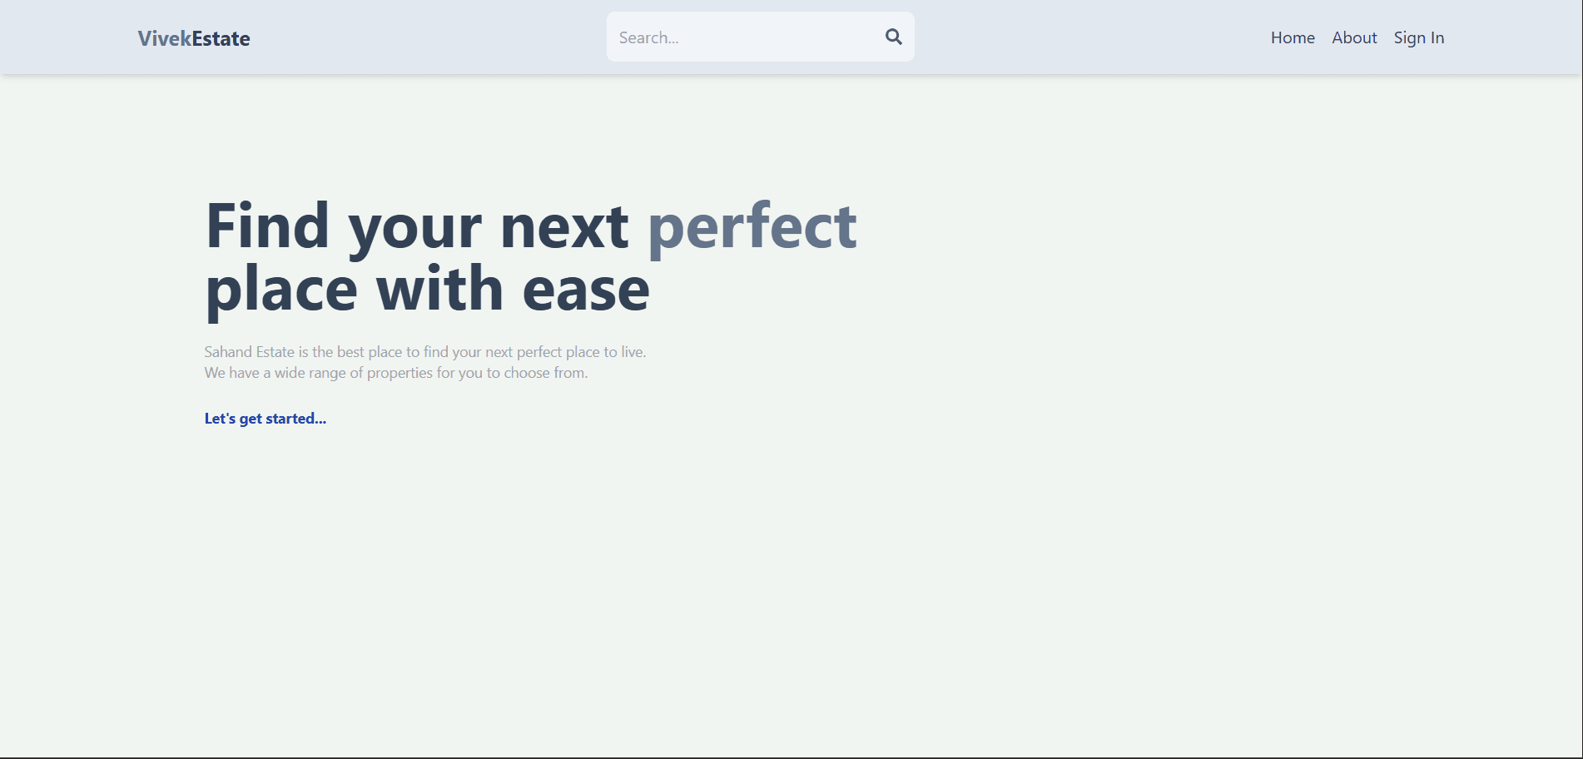Go to the About page

pyautogui.click(x=1354, y=37)
